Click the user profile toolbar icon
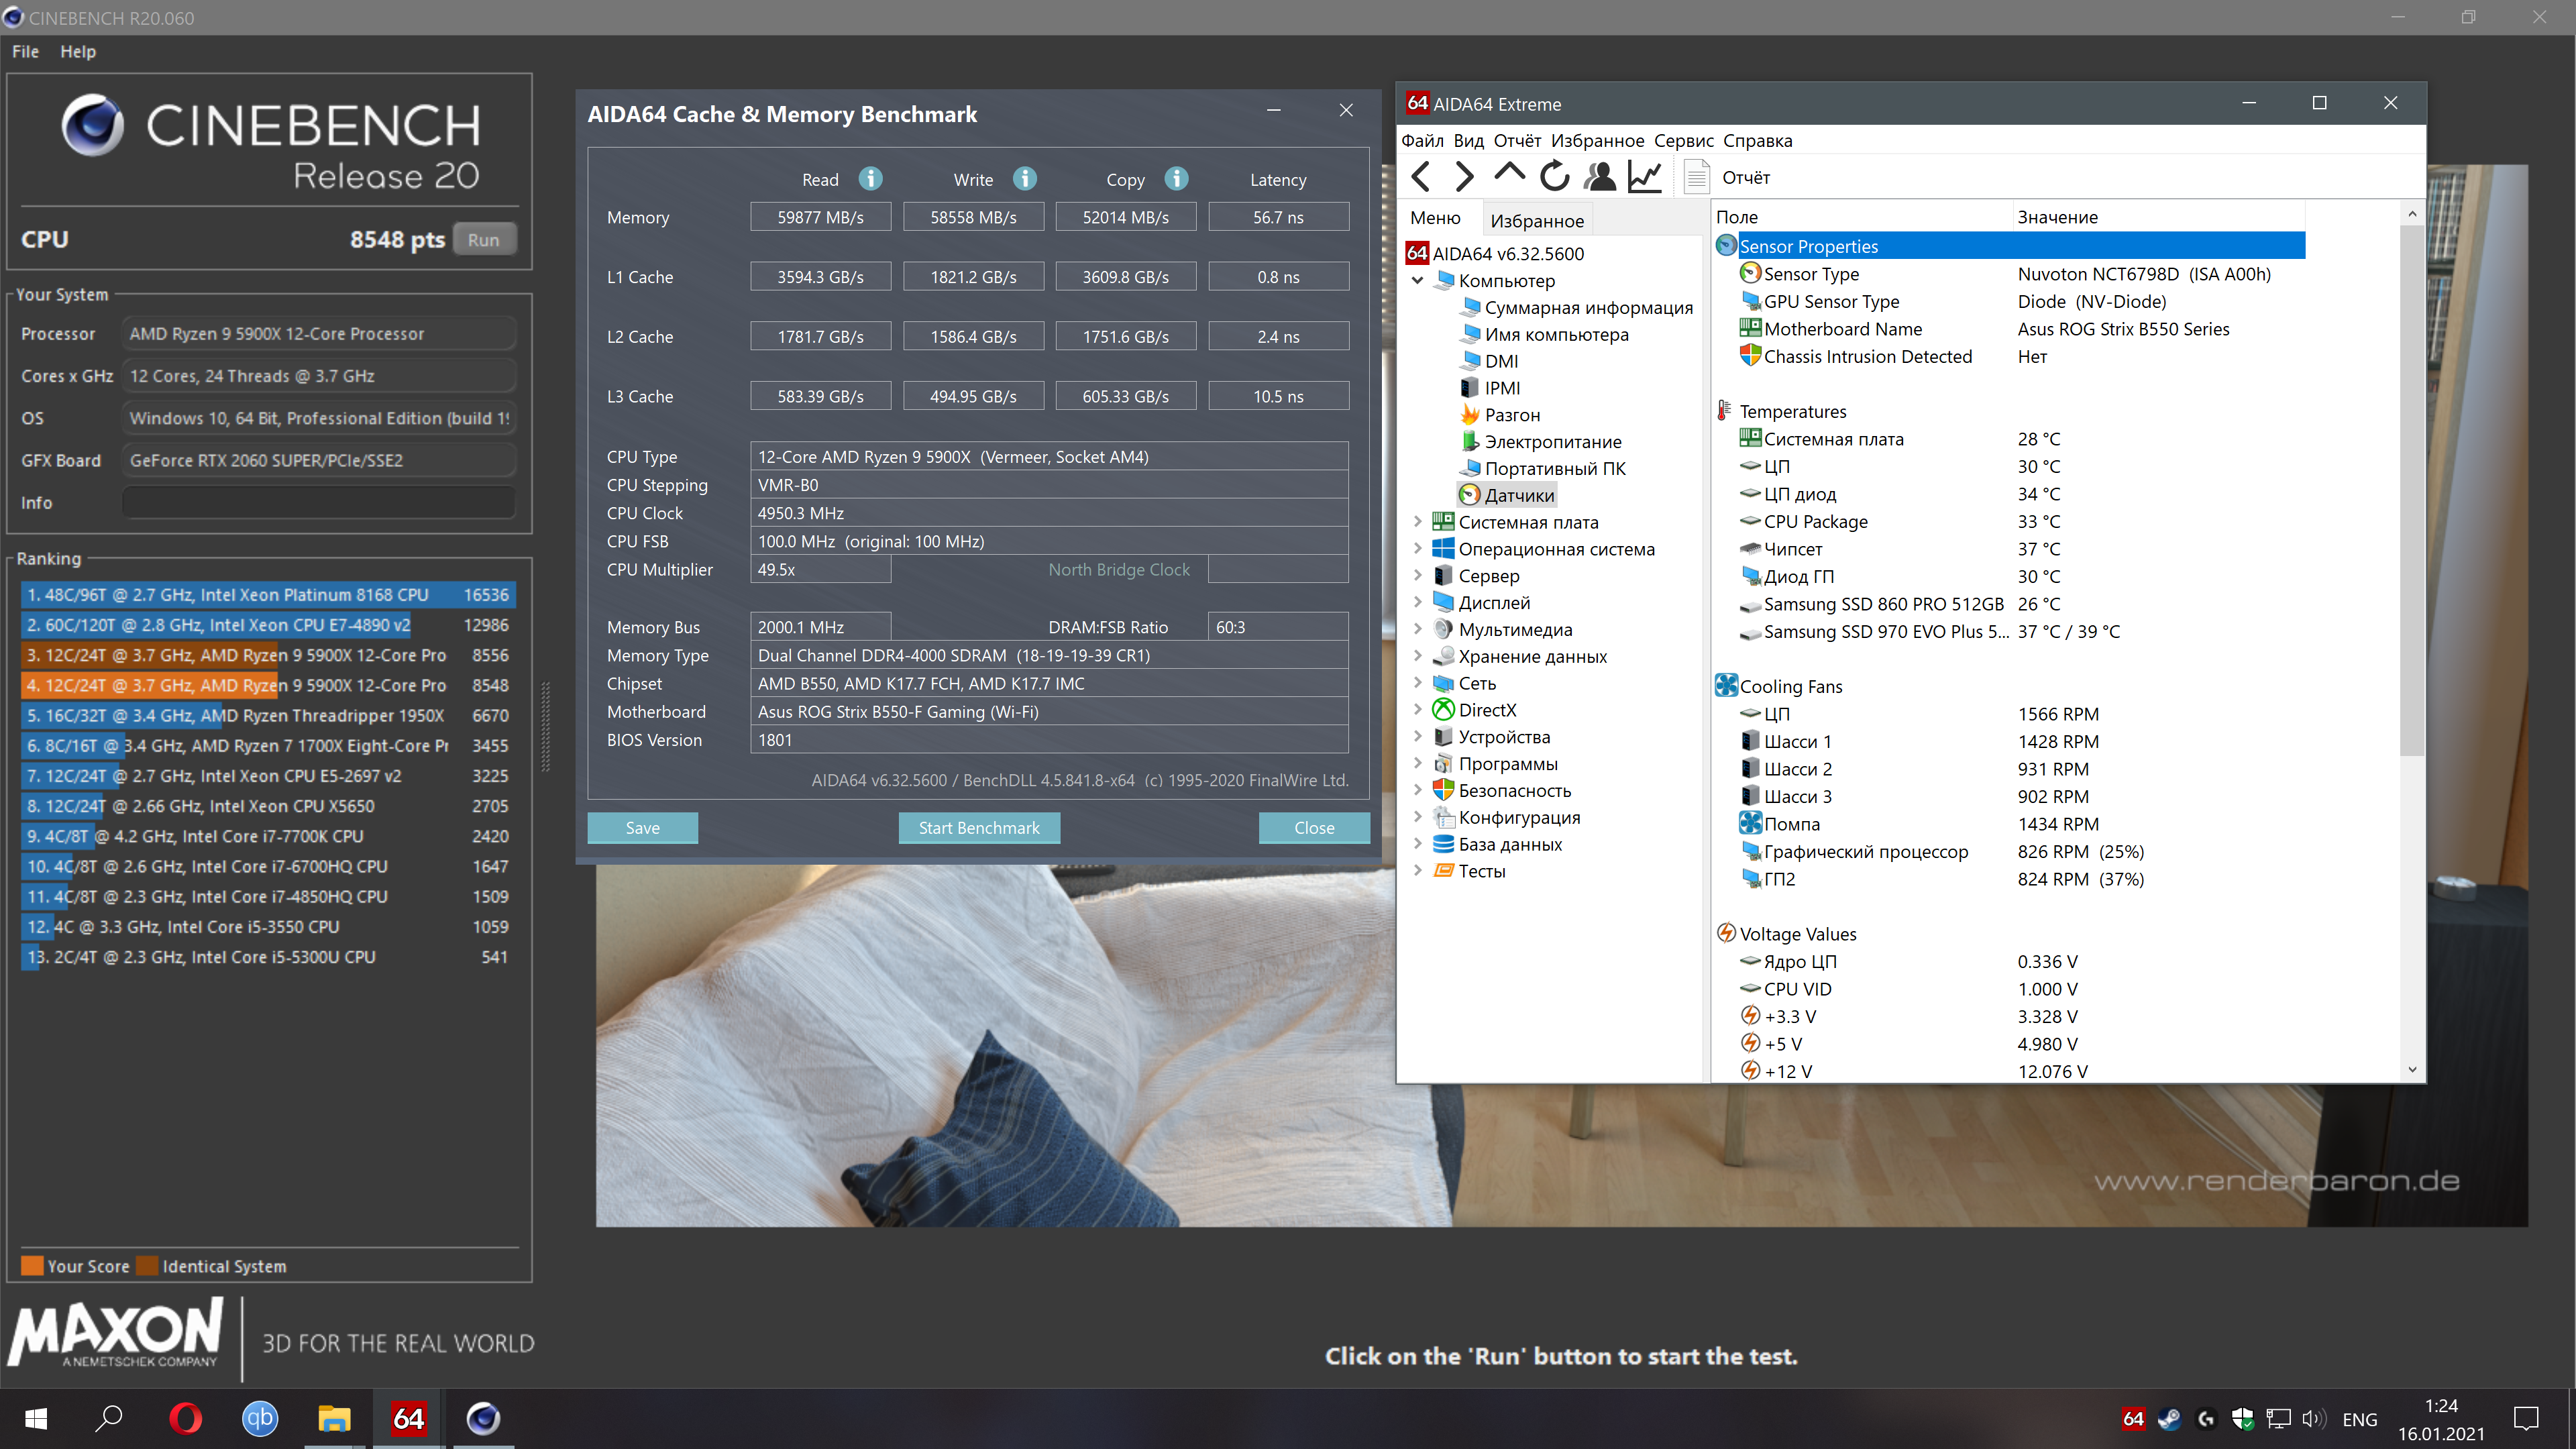The width and height of the screenshot is (2576, 1449). 1599,177
